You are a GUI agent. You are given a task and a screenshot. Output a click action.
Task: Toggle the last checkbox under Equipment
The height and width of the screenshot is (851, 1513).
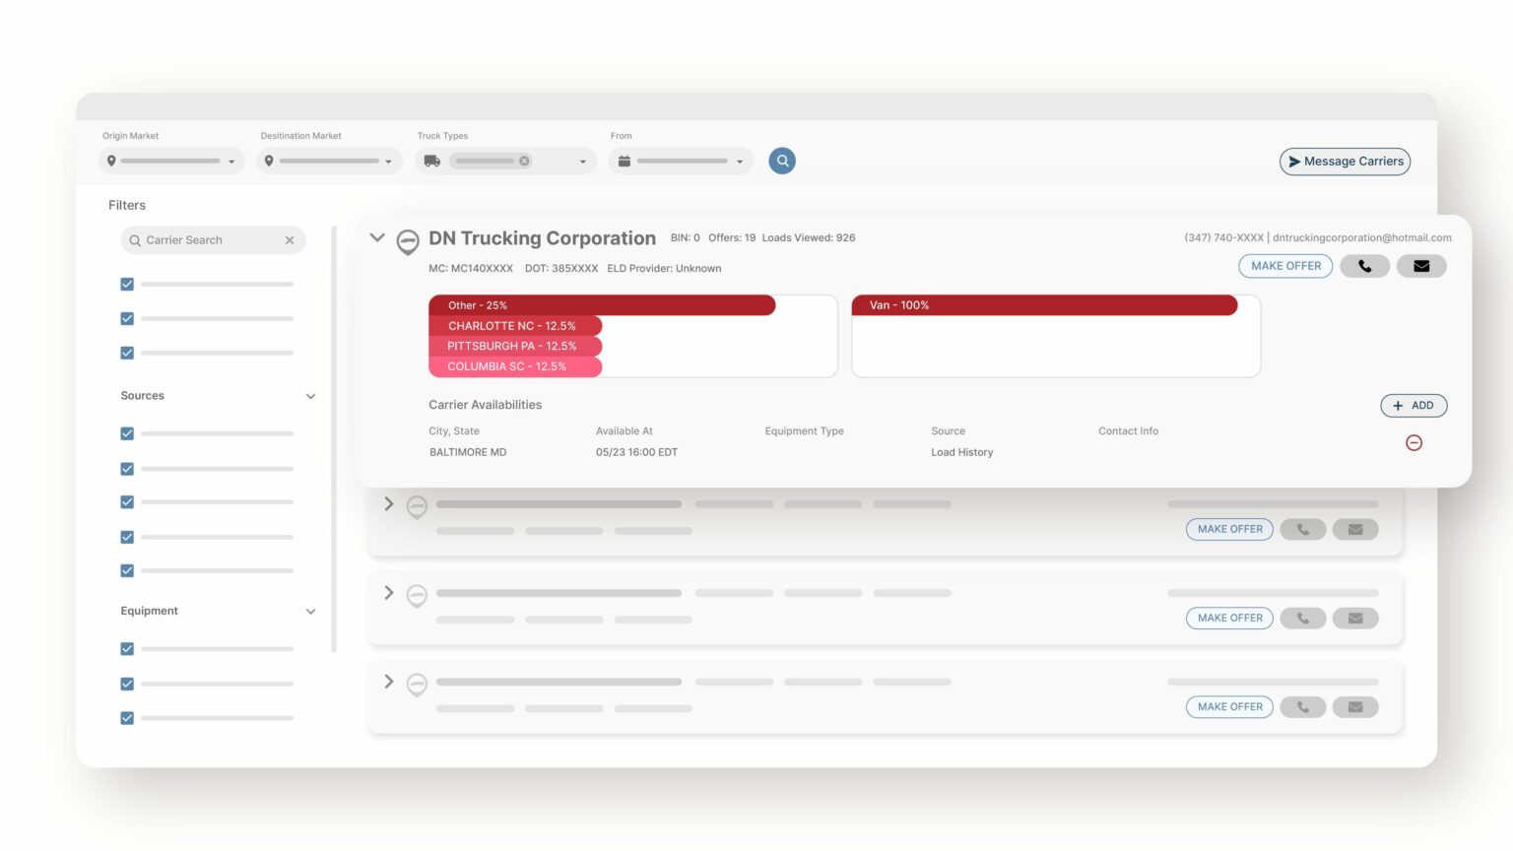point(127,718)
